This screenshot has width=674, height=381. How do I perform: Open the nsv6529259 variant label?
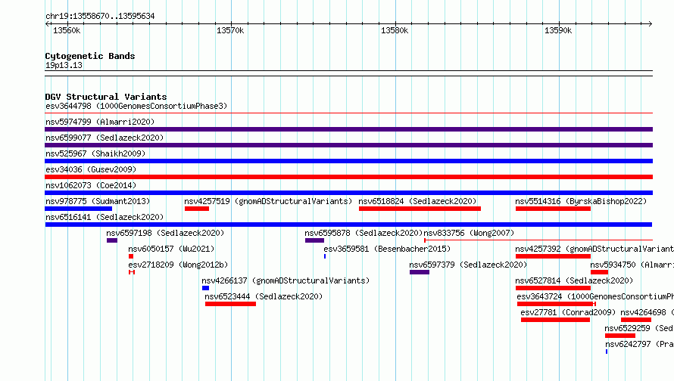(x=638, y=328)
